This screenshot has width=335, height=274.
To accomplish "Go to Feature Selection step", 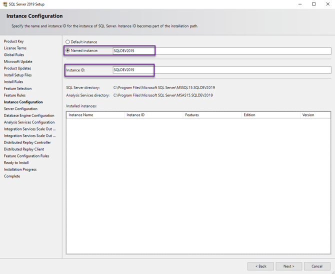I will 17,88.
